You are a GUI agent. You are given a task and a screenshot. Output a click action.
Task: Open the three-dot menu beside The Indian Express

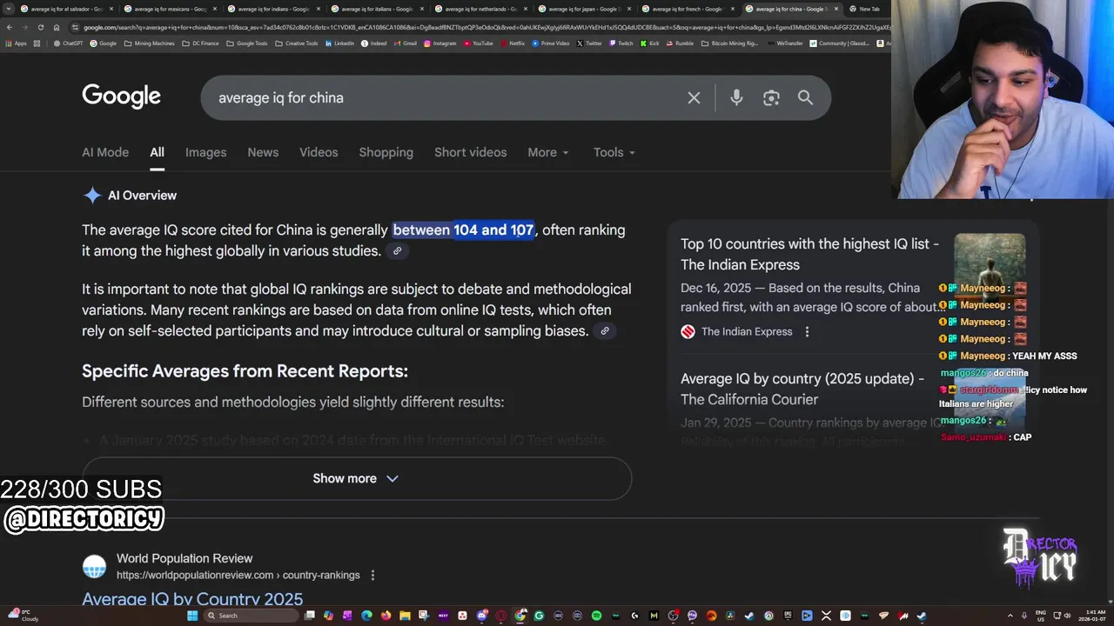(807, 331)
